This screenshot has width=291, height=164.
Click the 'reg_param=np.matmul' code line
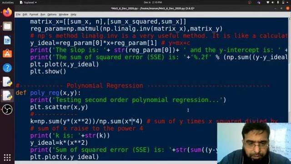point(126,29)
